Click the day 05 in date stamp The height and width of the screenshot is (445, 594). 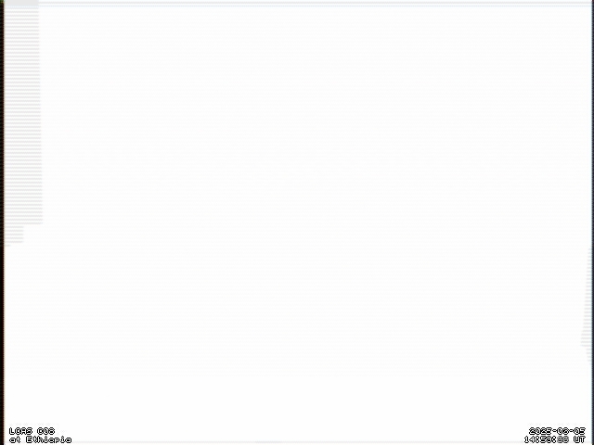579,431
